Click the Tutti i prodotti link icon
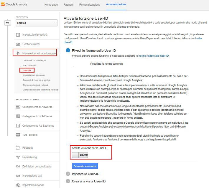This screenshot has width=209, height=188. point(18,135)
